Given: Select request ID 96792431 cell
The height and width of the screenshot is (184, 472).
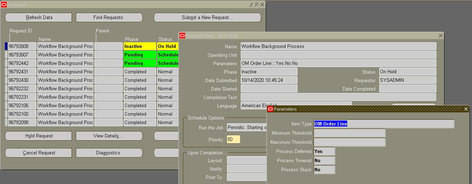Looking at the screenshot, I should point(22,72).
